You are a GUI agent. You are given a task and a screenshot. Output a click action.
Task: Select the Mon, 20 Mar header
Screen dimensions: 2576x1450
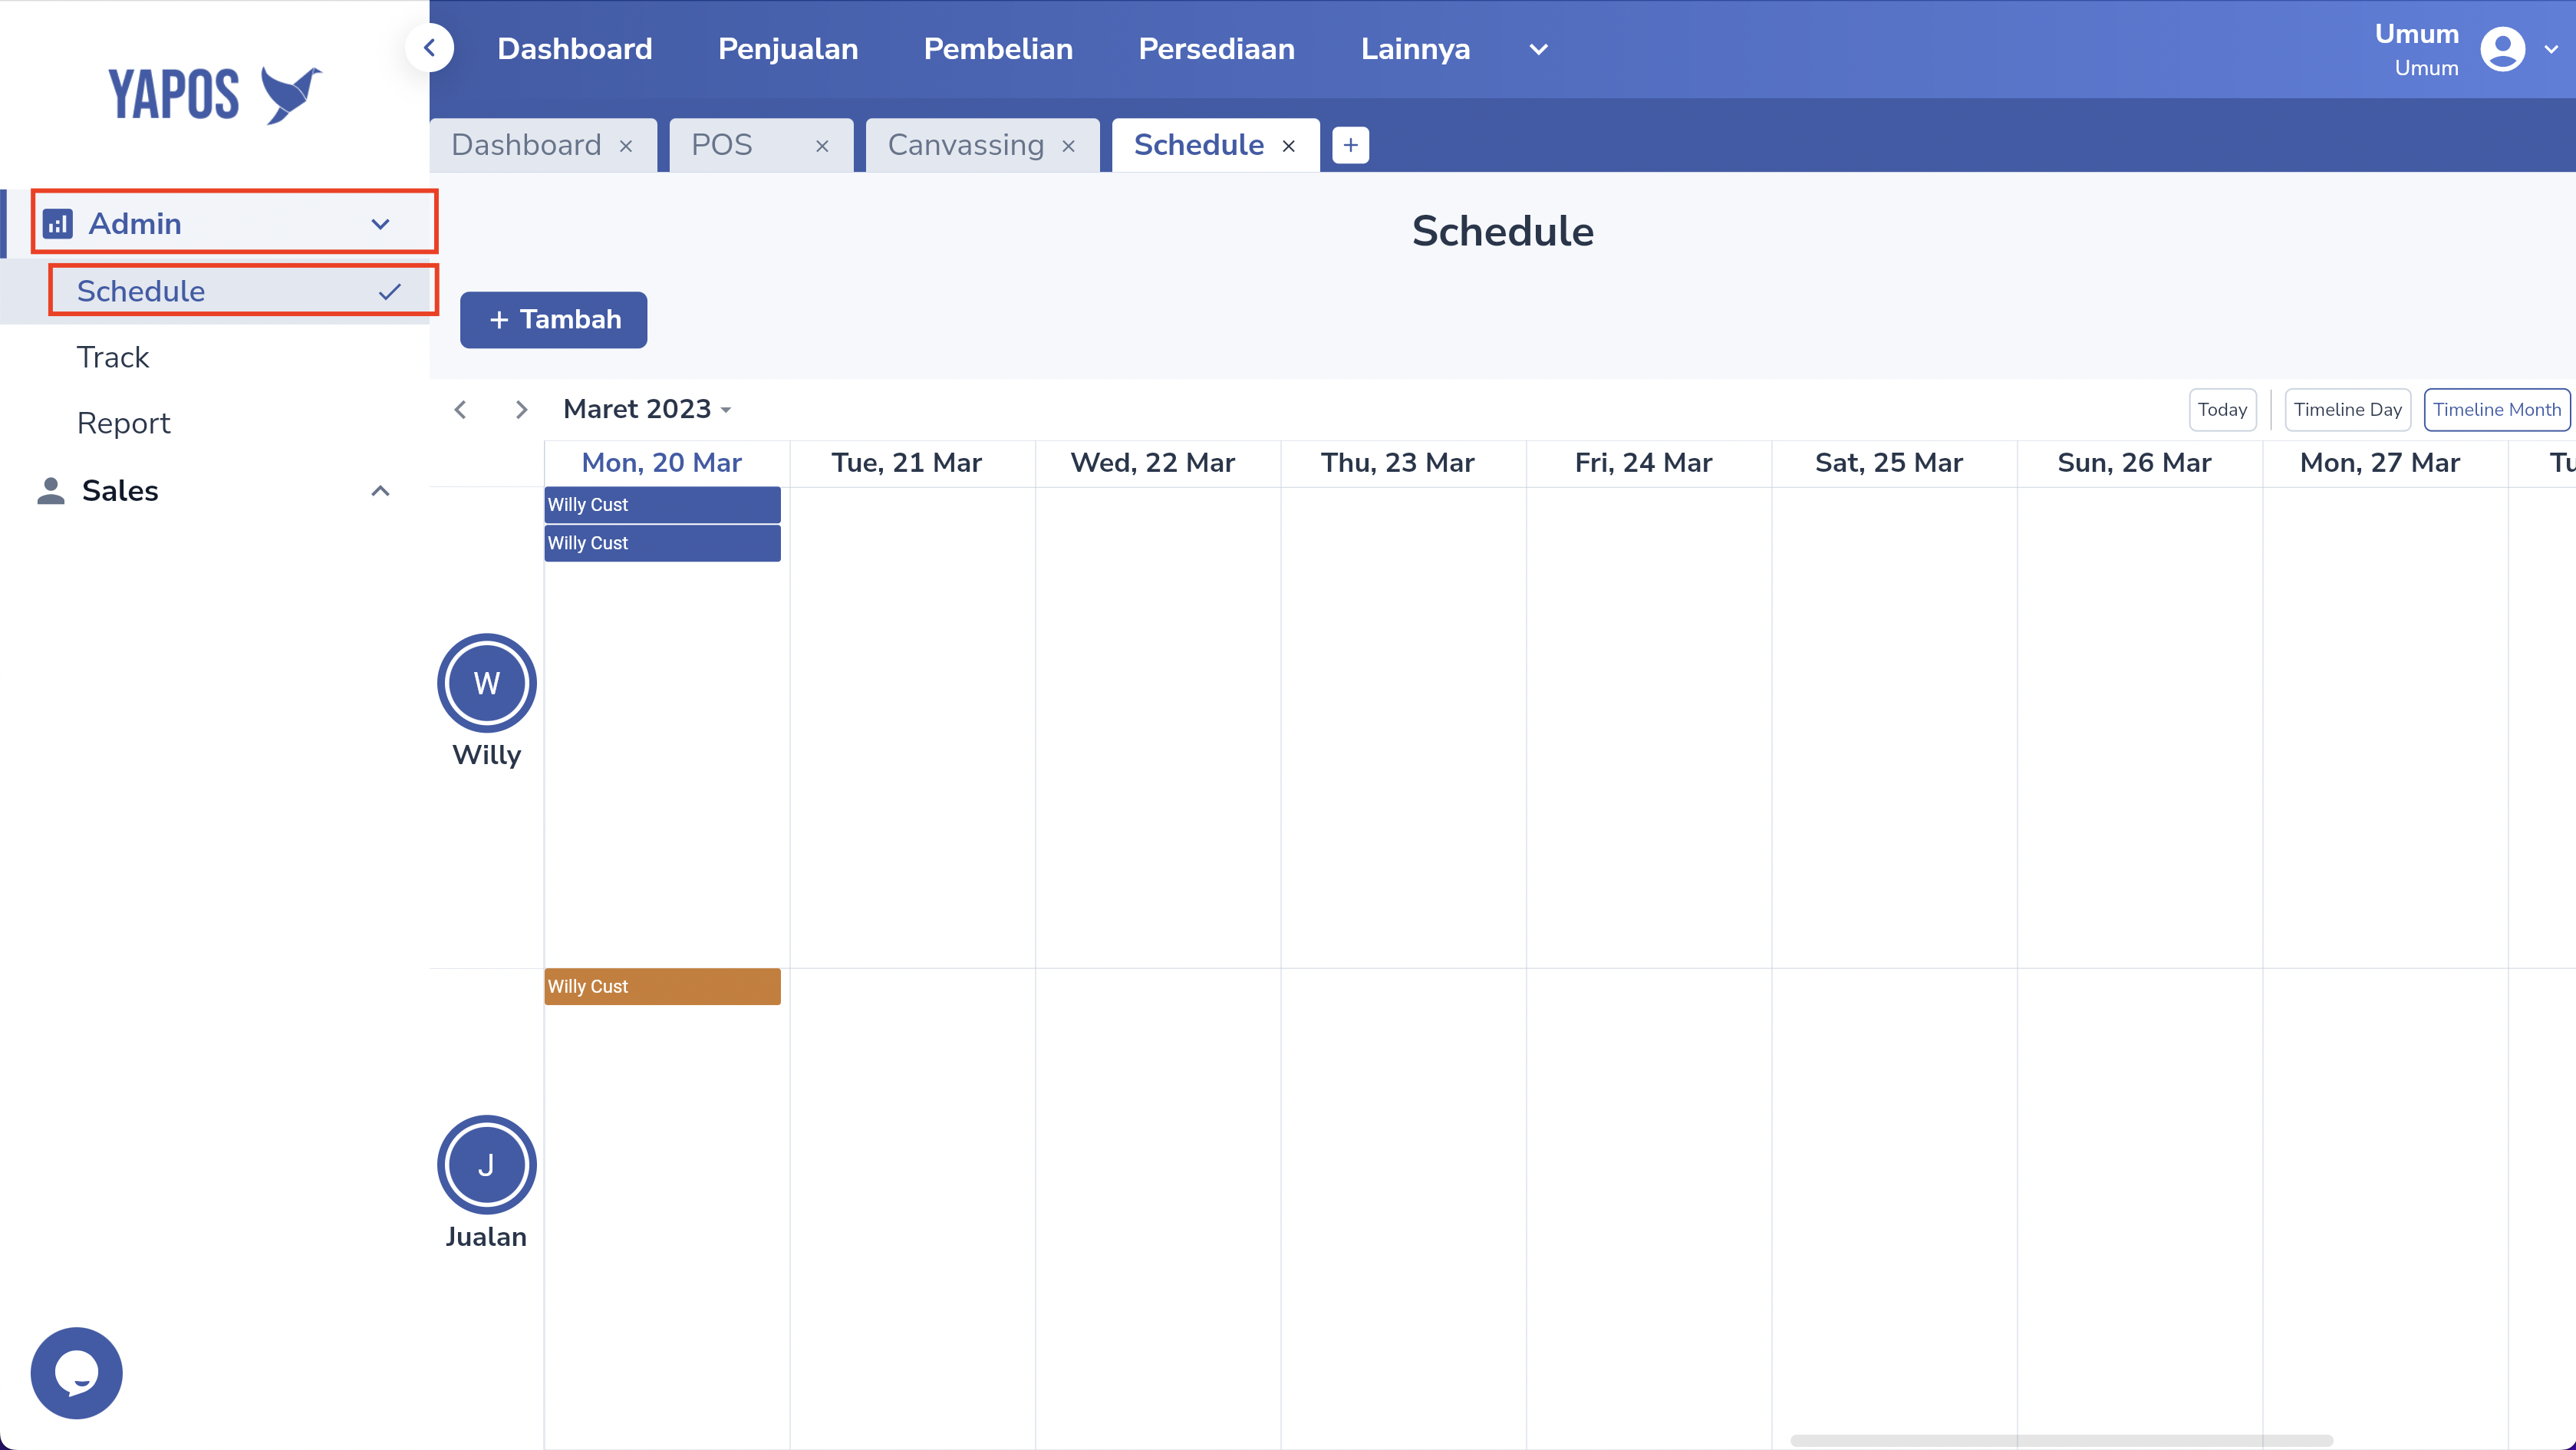click(662, 463)
